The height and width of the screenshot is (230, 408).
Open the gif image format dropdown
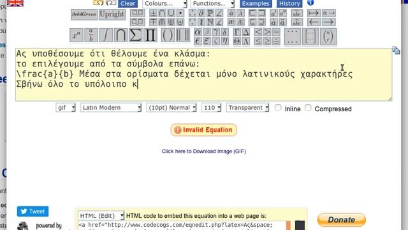[66, 108]
